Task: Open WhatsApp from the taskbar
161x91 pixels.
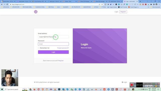Action: click(71, 89)
